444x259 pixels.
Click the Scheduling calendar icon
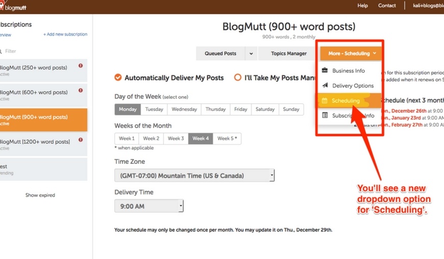(325, 100)
